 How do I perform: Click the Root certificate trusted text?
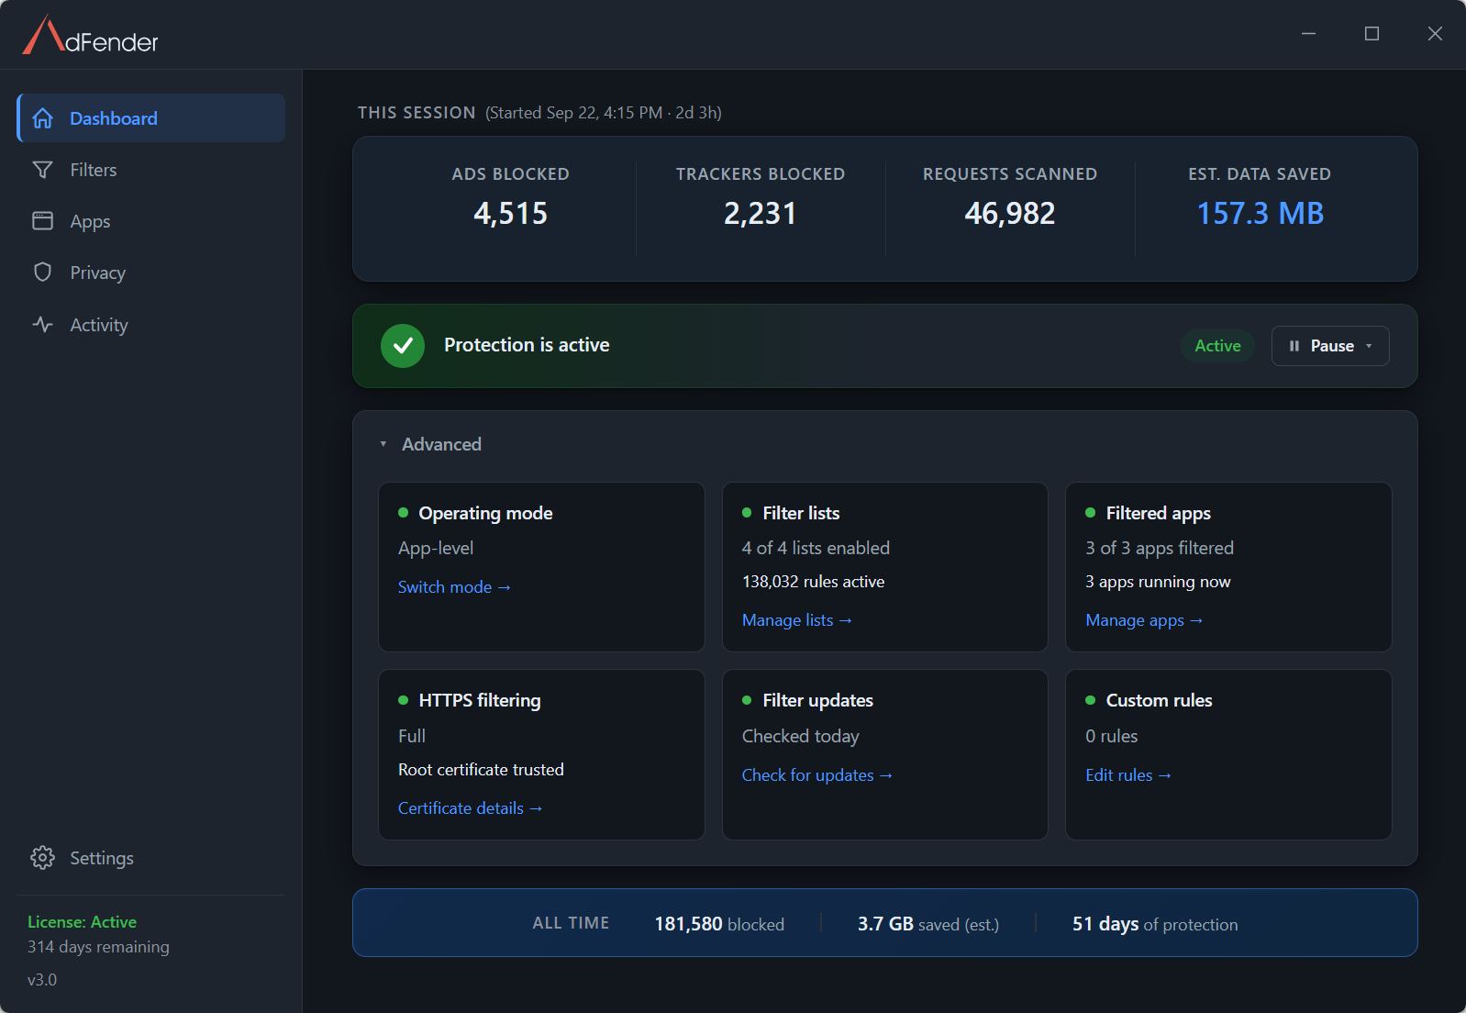[481, 770]
